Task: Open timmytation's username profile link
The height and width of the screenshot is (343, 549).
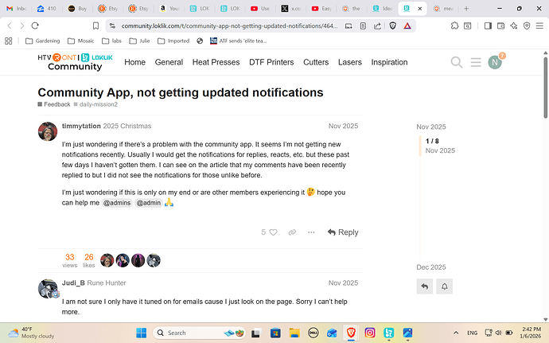Action: [81, 126]
